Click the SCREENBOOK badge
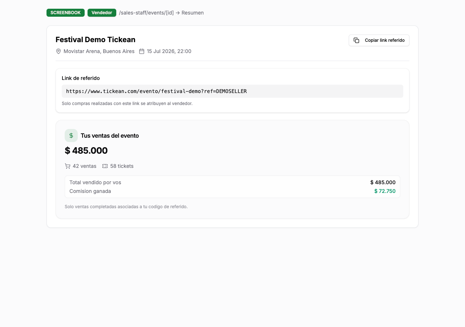This screenshot has width=465, height=327. pos(65,13)
